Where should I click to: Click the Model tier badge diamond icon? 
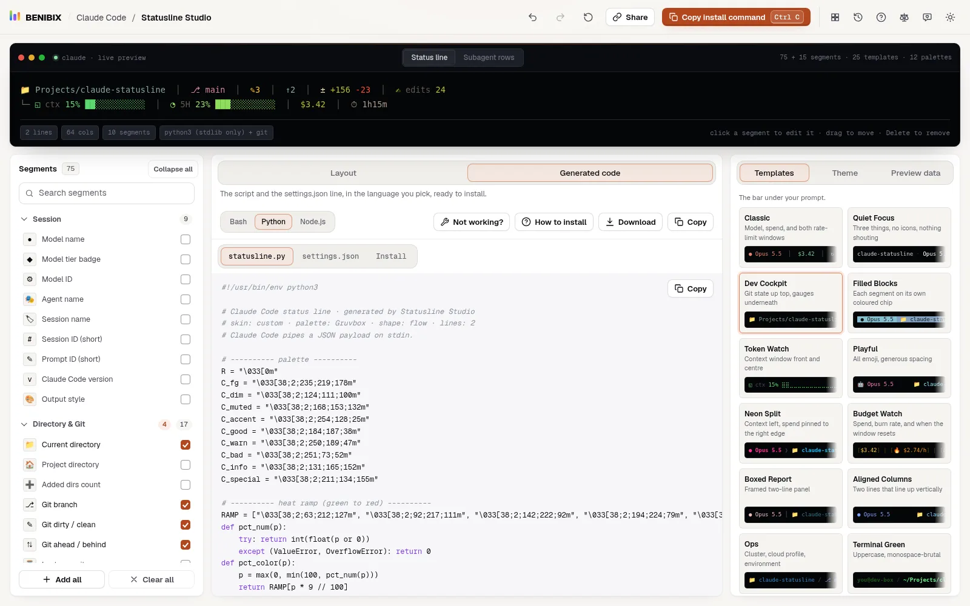(x=30, y=259)
